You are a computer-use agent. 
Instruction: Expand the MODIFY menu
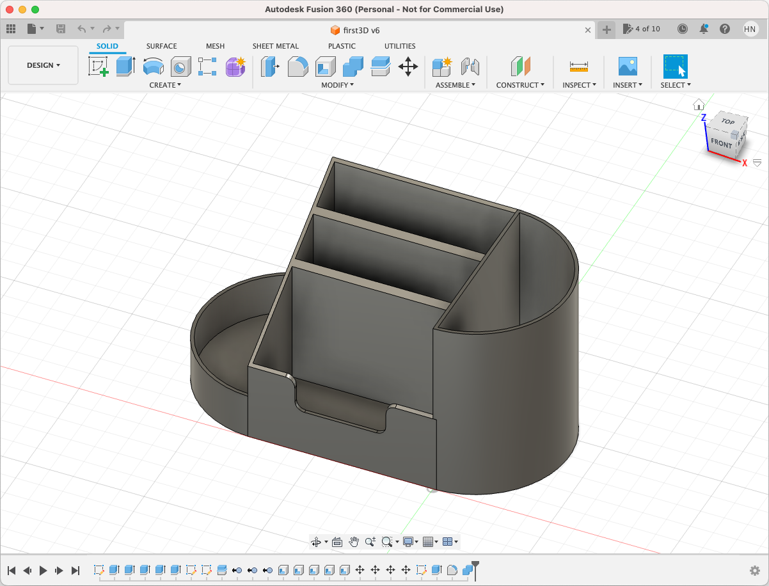coord(337,85)
